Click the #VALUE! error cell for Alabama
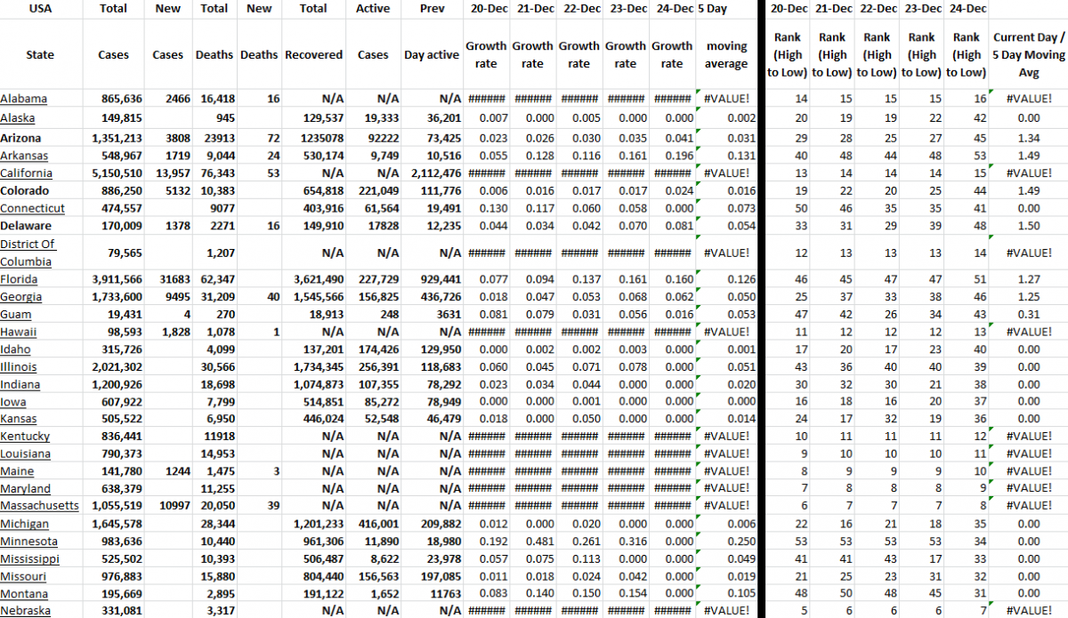 tap(726, 98)
